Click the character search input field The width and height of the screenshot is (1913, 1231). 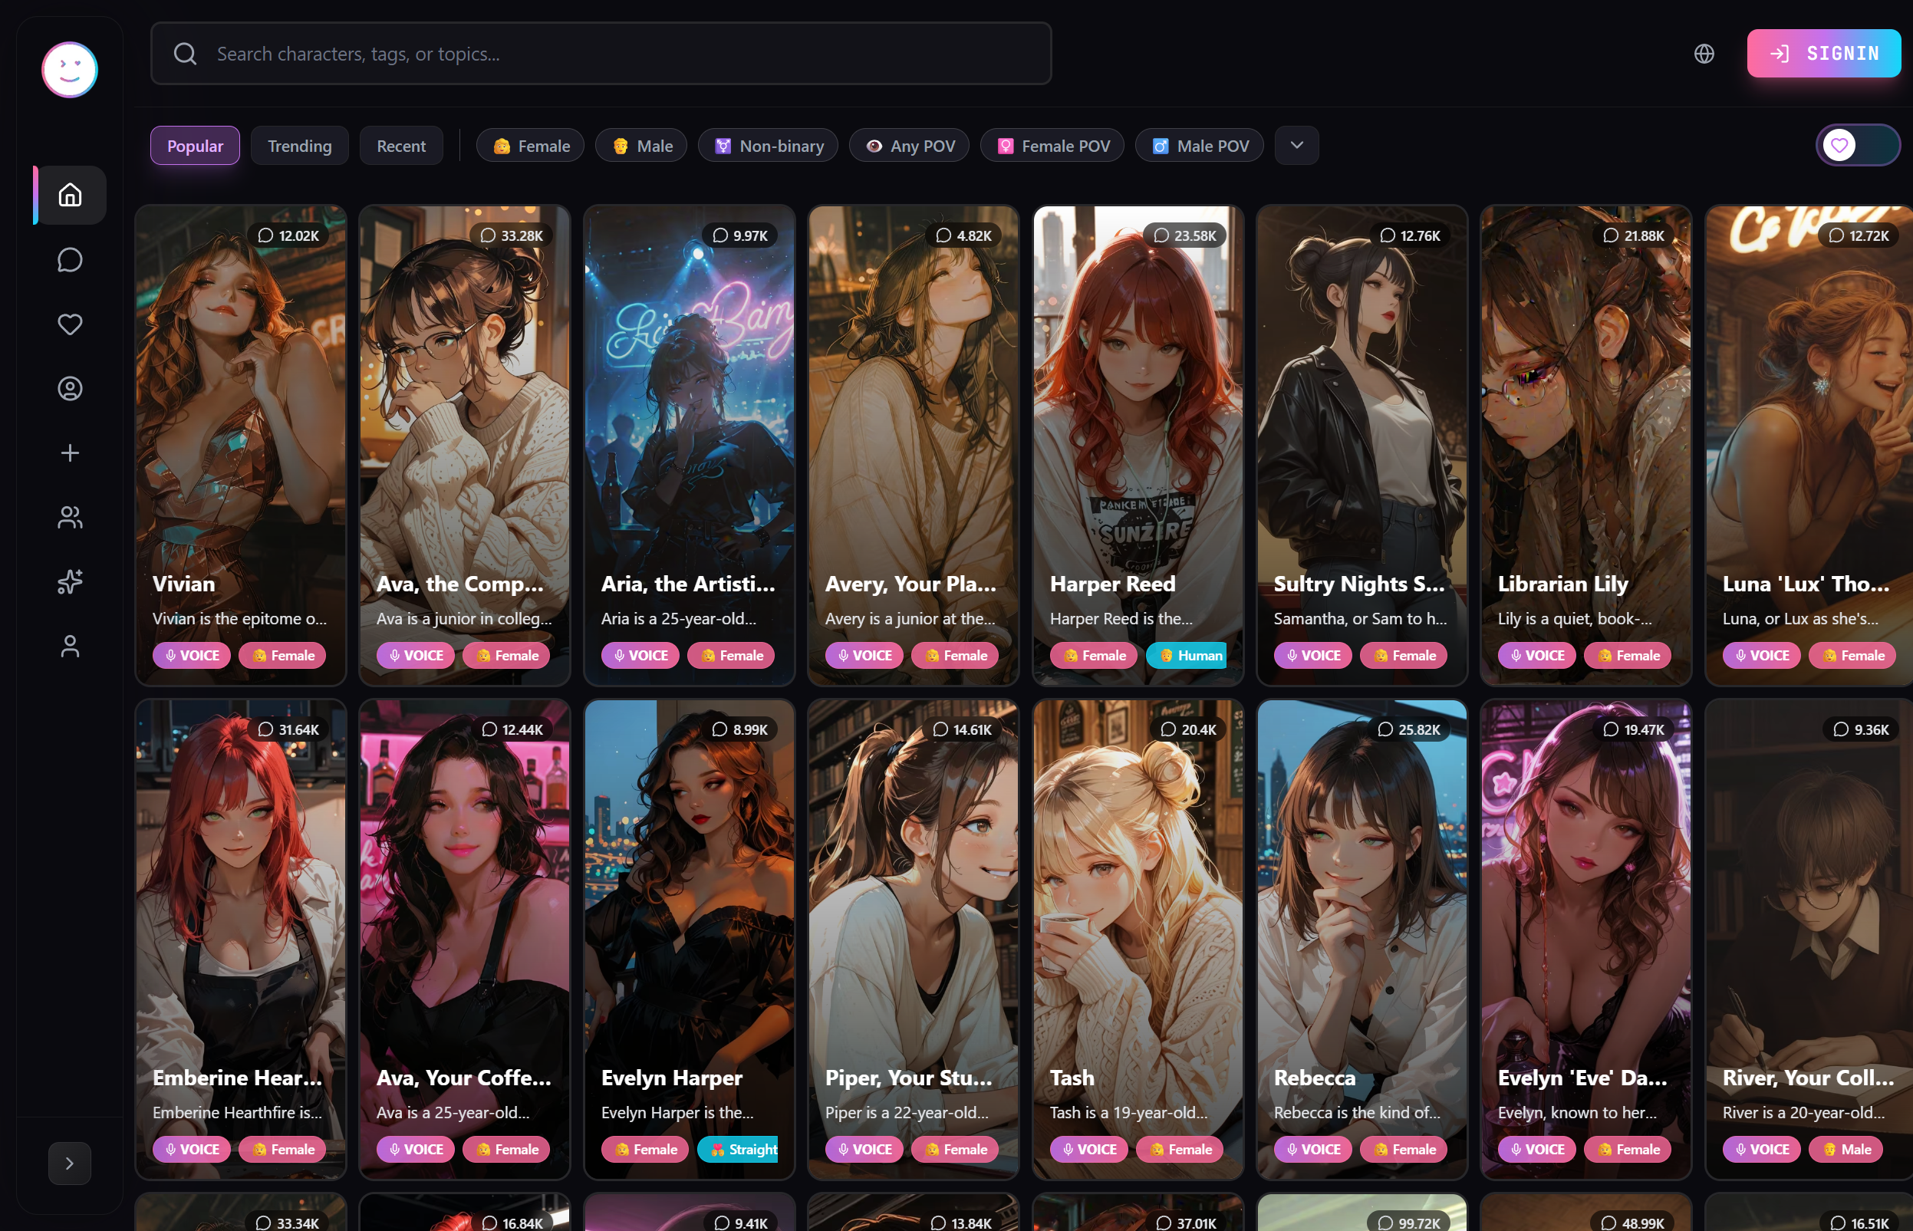click(600, 54)
